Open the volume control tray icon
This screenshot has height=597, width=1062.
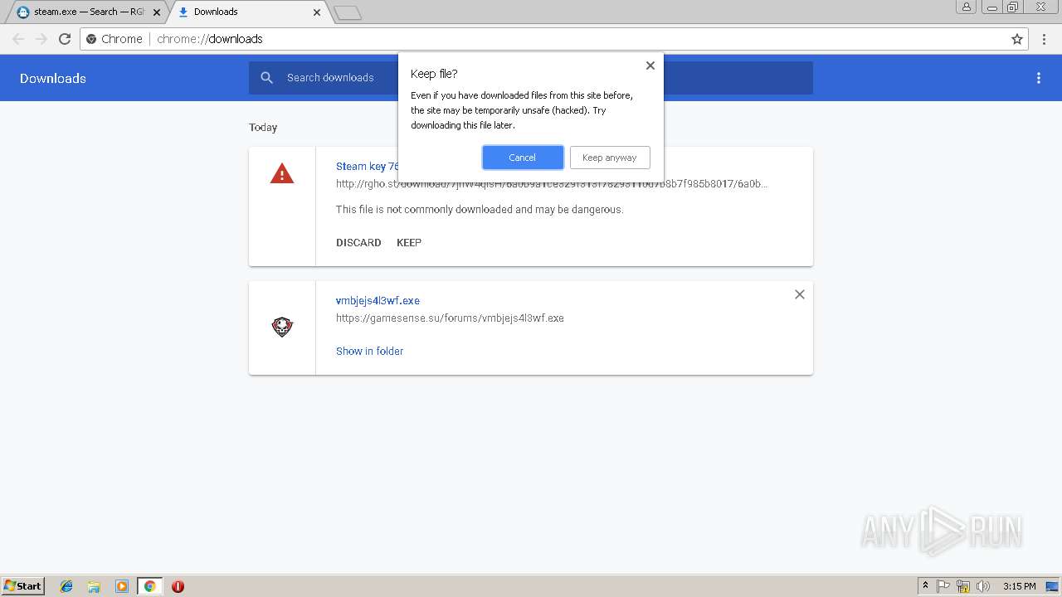coord(983,586)
